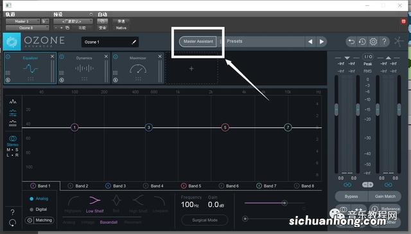Switch to the Band 7 tab
Screen dimensions: 411x234
point(267,186)
